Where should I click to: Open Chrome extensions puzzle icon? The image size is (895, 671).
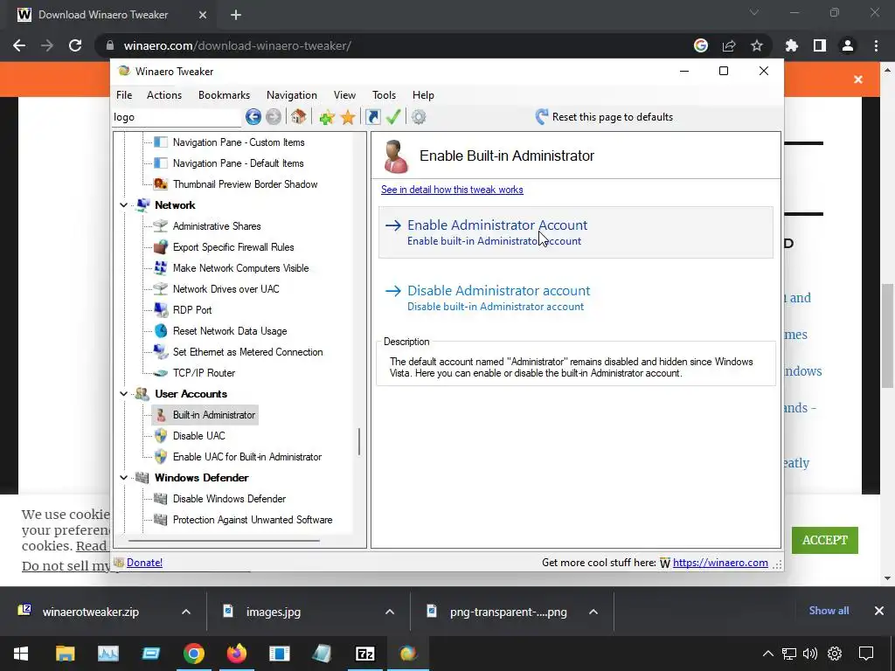792,45
